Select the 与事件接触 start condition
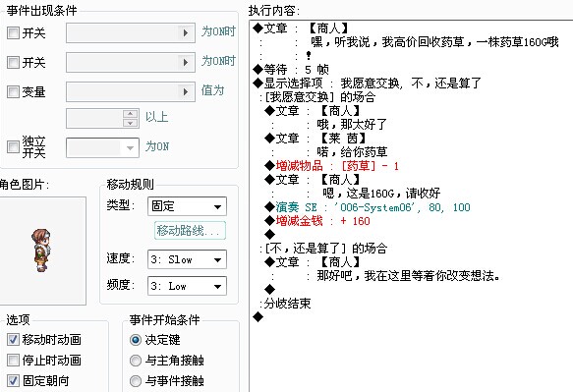The height and width of the screenshot is (392, 573). (x=136, y=381)
